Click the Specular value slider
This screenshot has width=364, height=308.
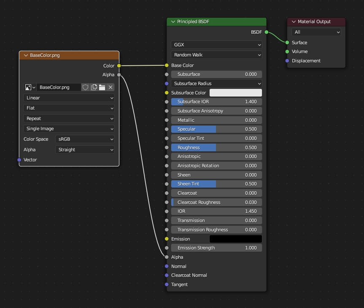click(x=217, y=129)
